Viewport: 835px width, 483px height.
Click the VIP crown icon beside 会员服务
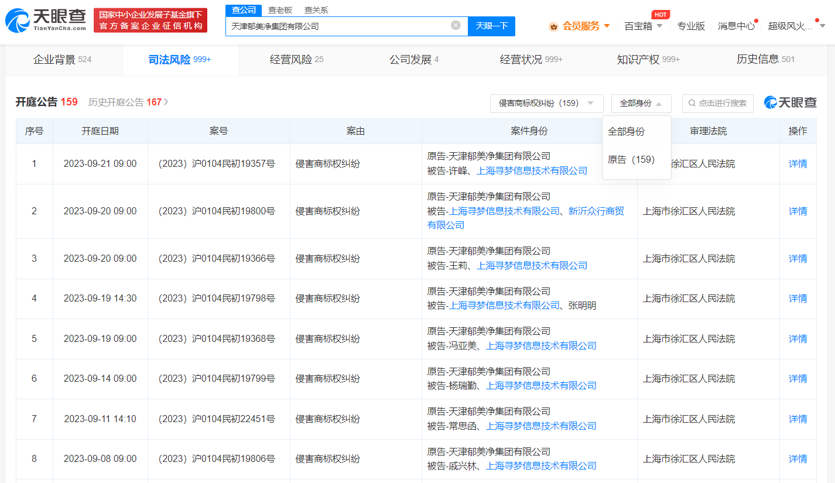553,26
